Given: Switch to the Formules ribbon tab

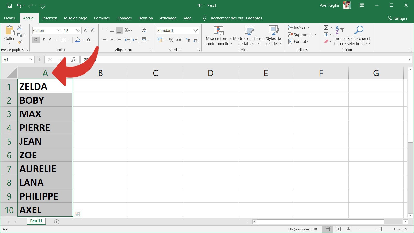Looking at the screenshot, I should [x=102, y=18].
